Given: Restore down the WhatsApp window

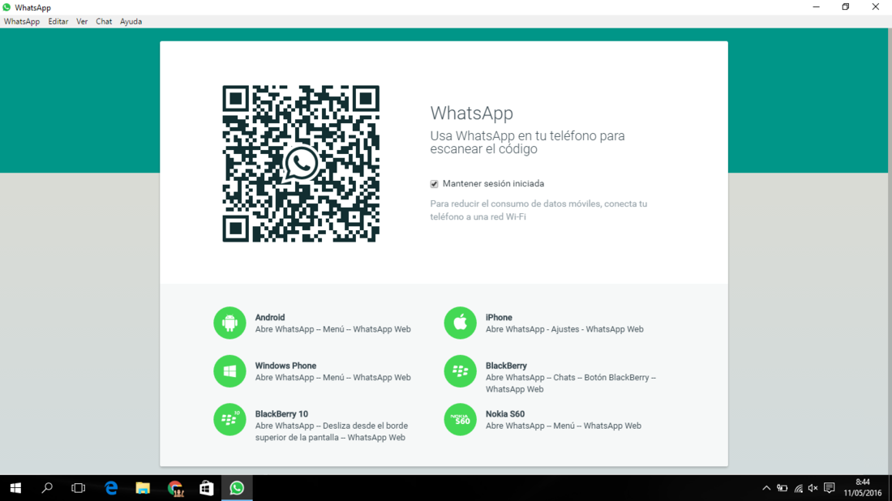Looking at the screenshot, I should (846, 7).
